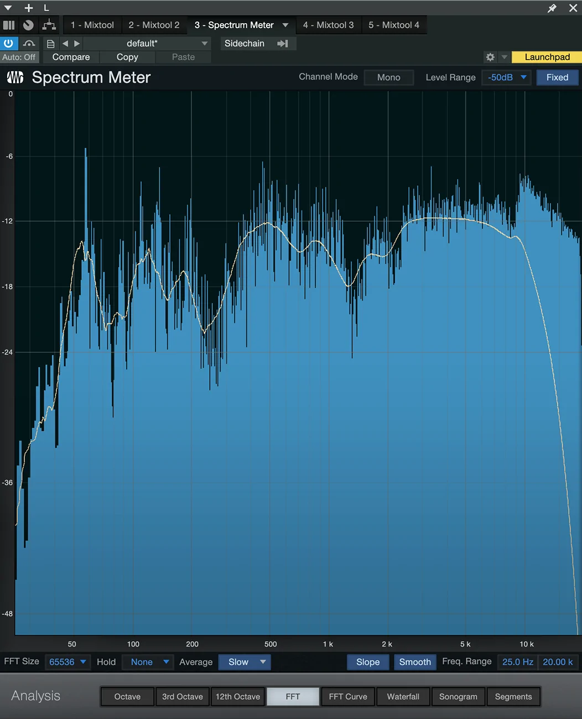This screenshot has width=582, height=719.
Task: Add a new insert with the plus icon
Action: click(29, 8)
